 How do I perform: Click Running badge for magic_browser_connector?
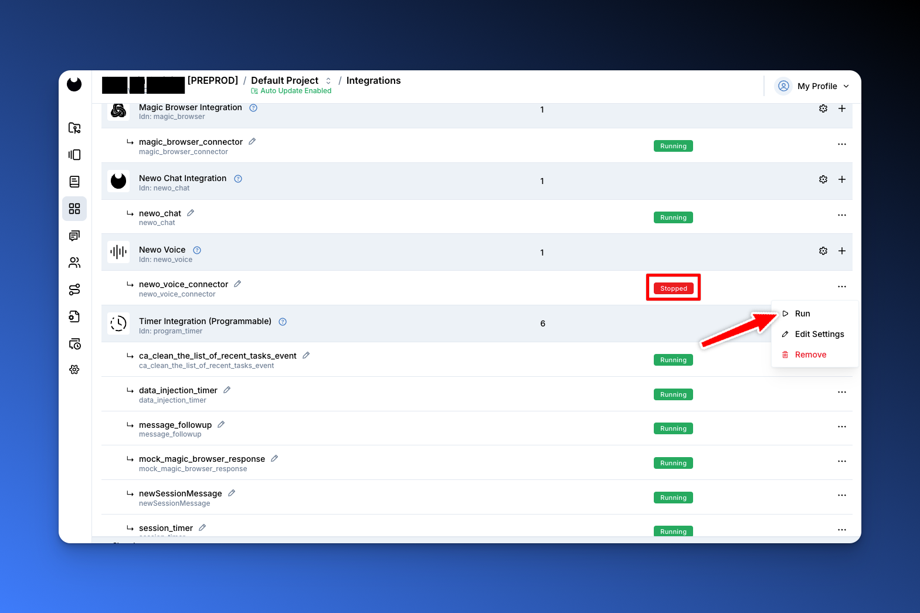coord(673,146)
